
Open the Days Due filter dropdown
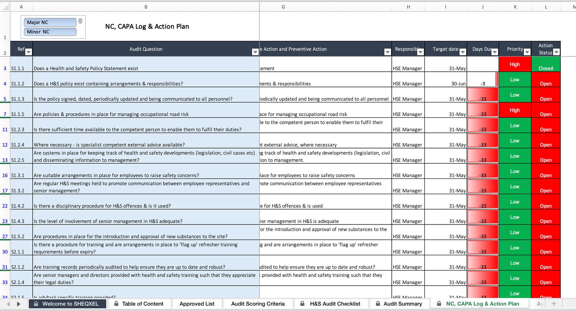tap(494, 52)
